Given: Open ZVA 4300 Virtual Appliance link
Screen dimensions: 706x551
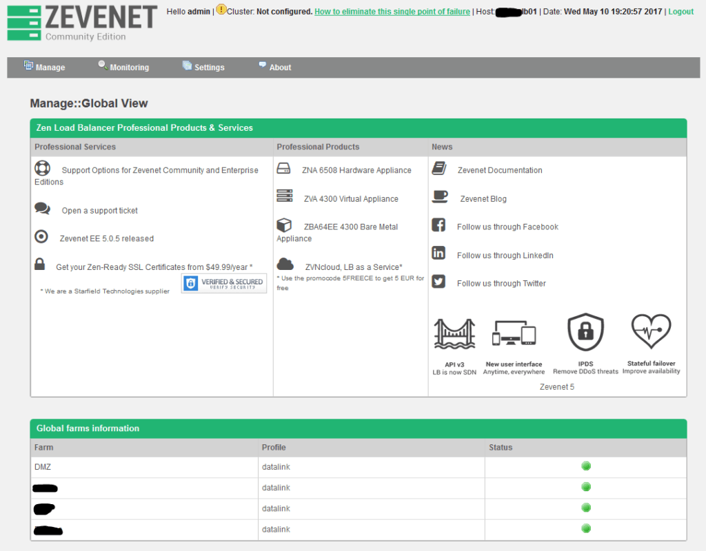Looking at the screenshot, I should point(351,199).
